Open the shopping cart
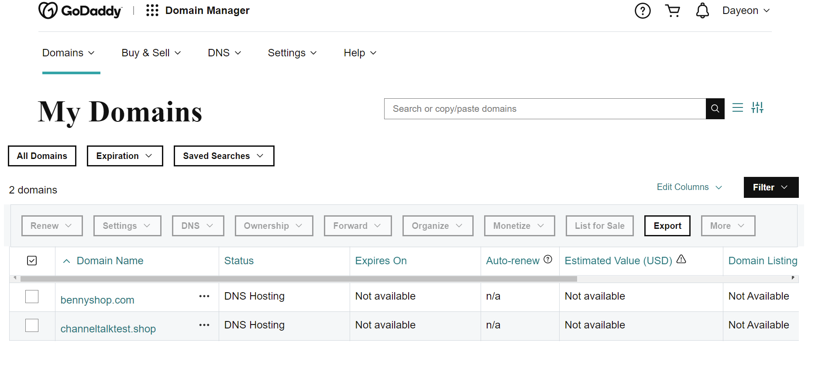 [x=673, y=11]
